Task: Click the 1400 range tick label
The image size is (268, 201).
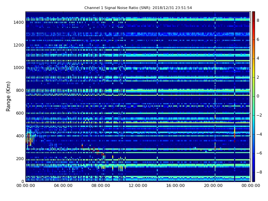Action: (19, 22)
